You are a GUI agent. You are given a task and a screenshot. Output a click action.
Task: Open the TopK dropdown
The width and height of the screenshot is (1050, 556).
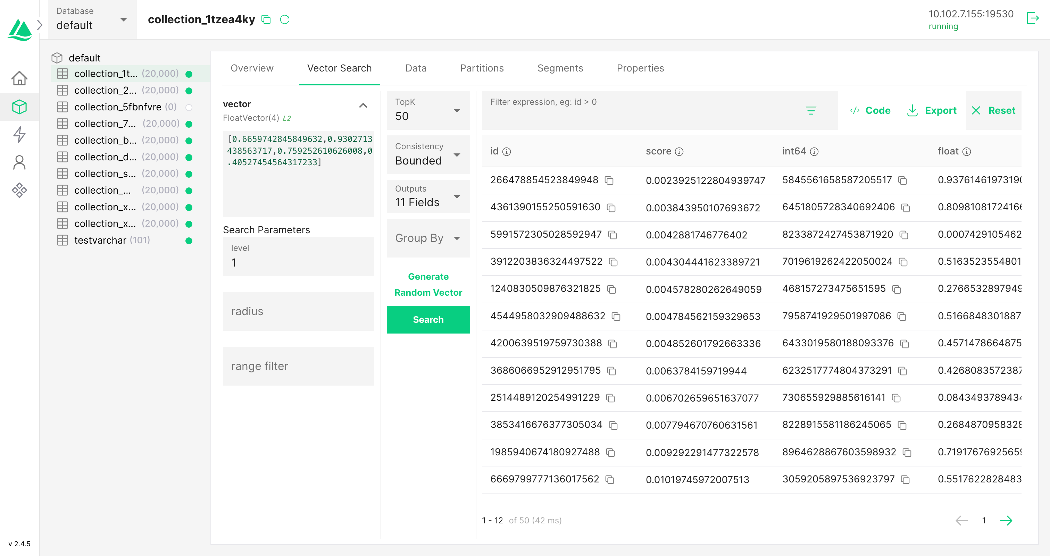[428, 110]
